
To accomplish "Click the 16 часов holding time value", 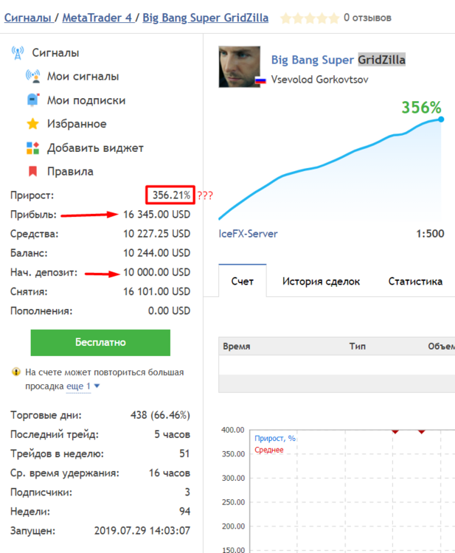I will tap(170, 473).
